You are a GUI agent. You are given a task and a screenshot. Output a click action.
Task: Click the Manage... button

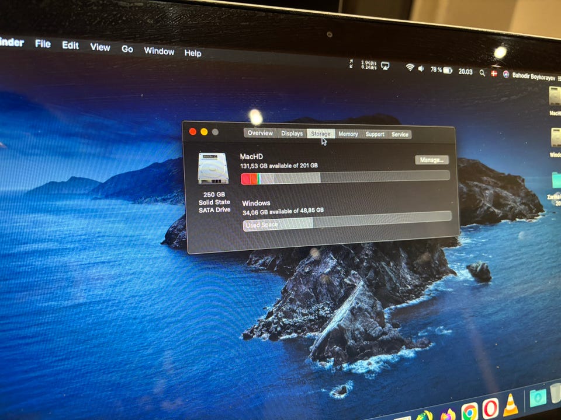pos(432,160)
